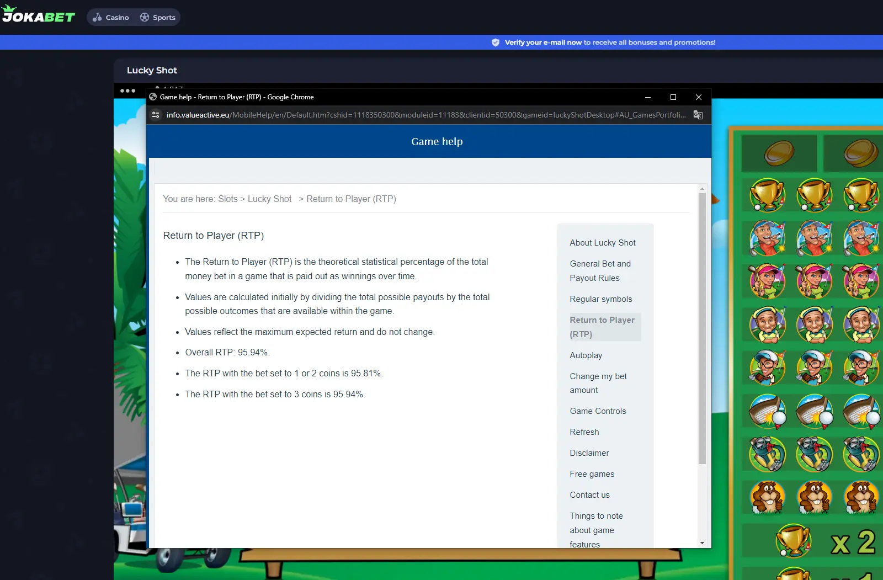883x580 pixels.
Task: Click the first golfer with glasses symbol
Action: tap(767, 368)
